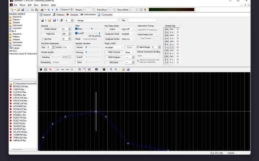Zoom in on the envelope with magnifier plus

[x=111, y=70]
